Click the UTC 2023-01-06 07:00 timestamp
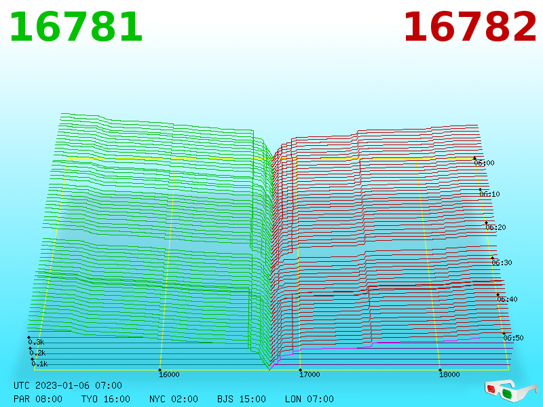The image size is (543, 407). pyautogui.click(x=68, y=385)
